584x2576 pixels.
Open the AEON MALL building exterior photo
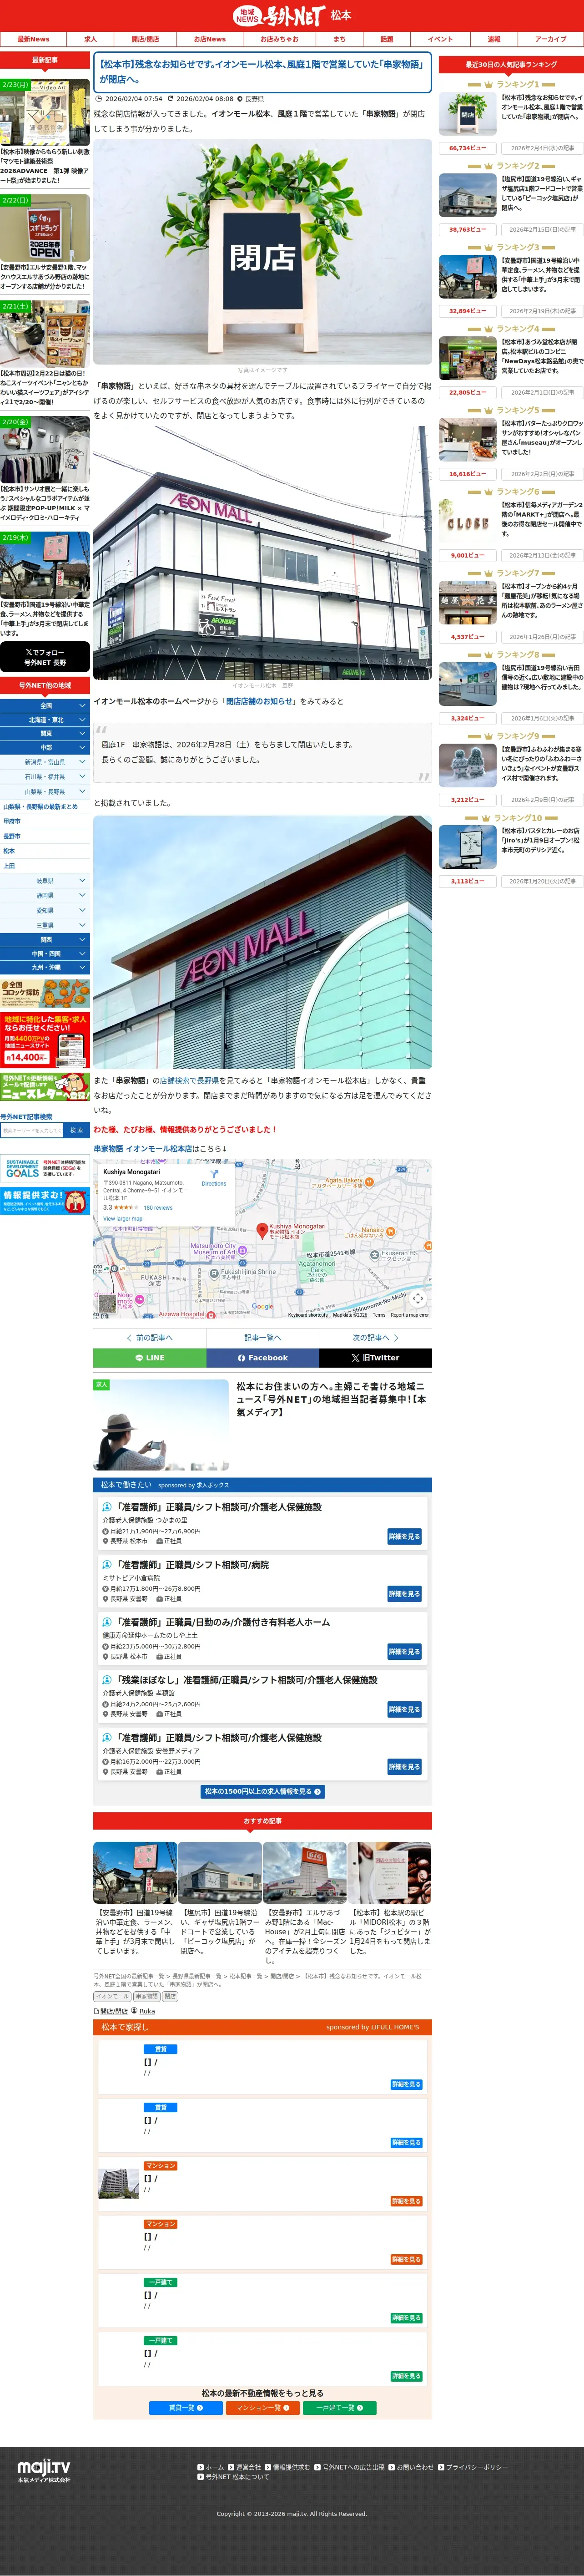263,552
